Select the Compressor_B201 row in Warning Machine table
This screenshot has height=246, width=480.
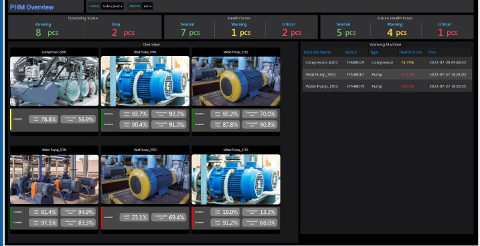(x=387, y=62)
